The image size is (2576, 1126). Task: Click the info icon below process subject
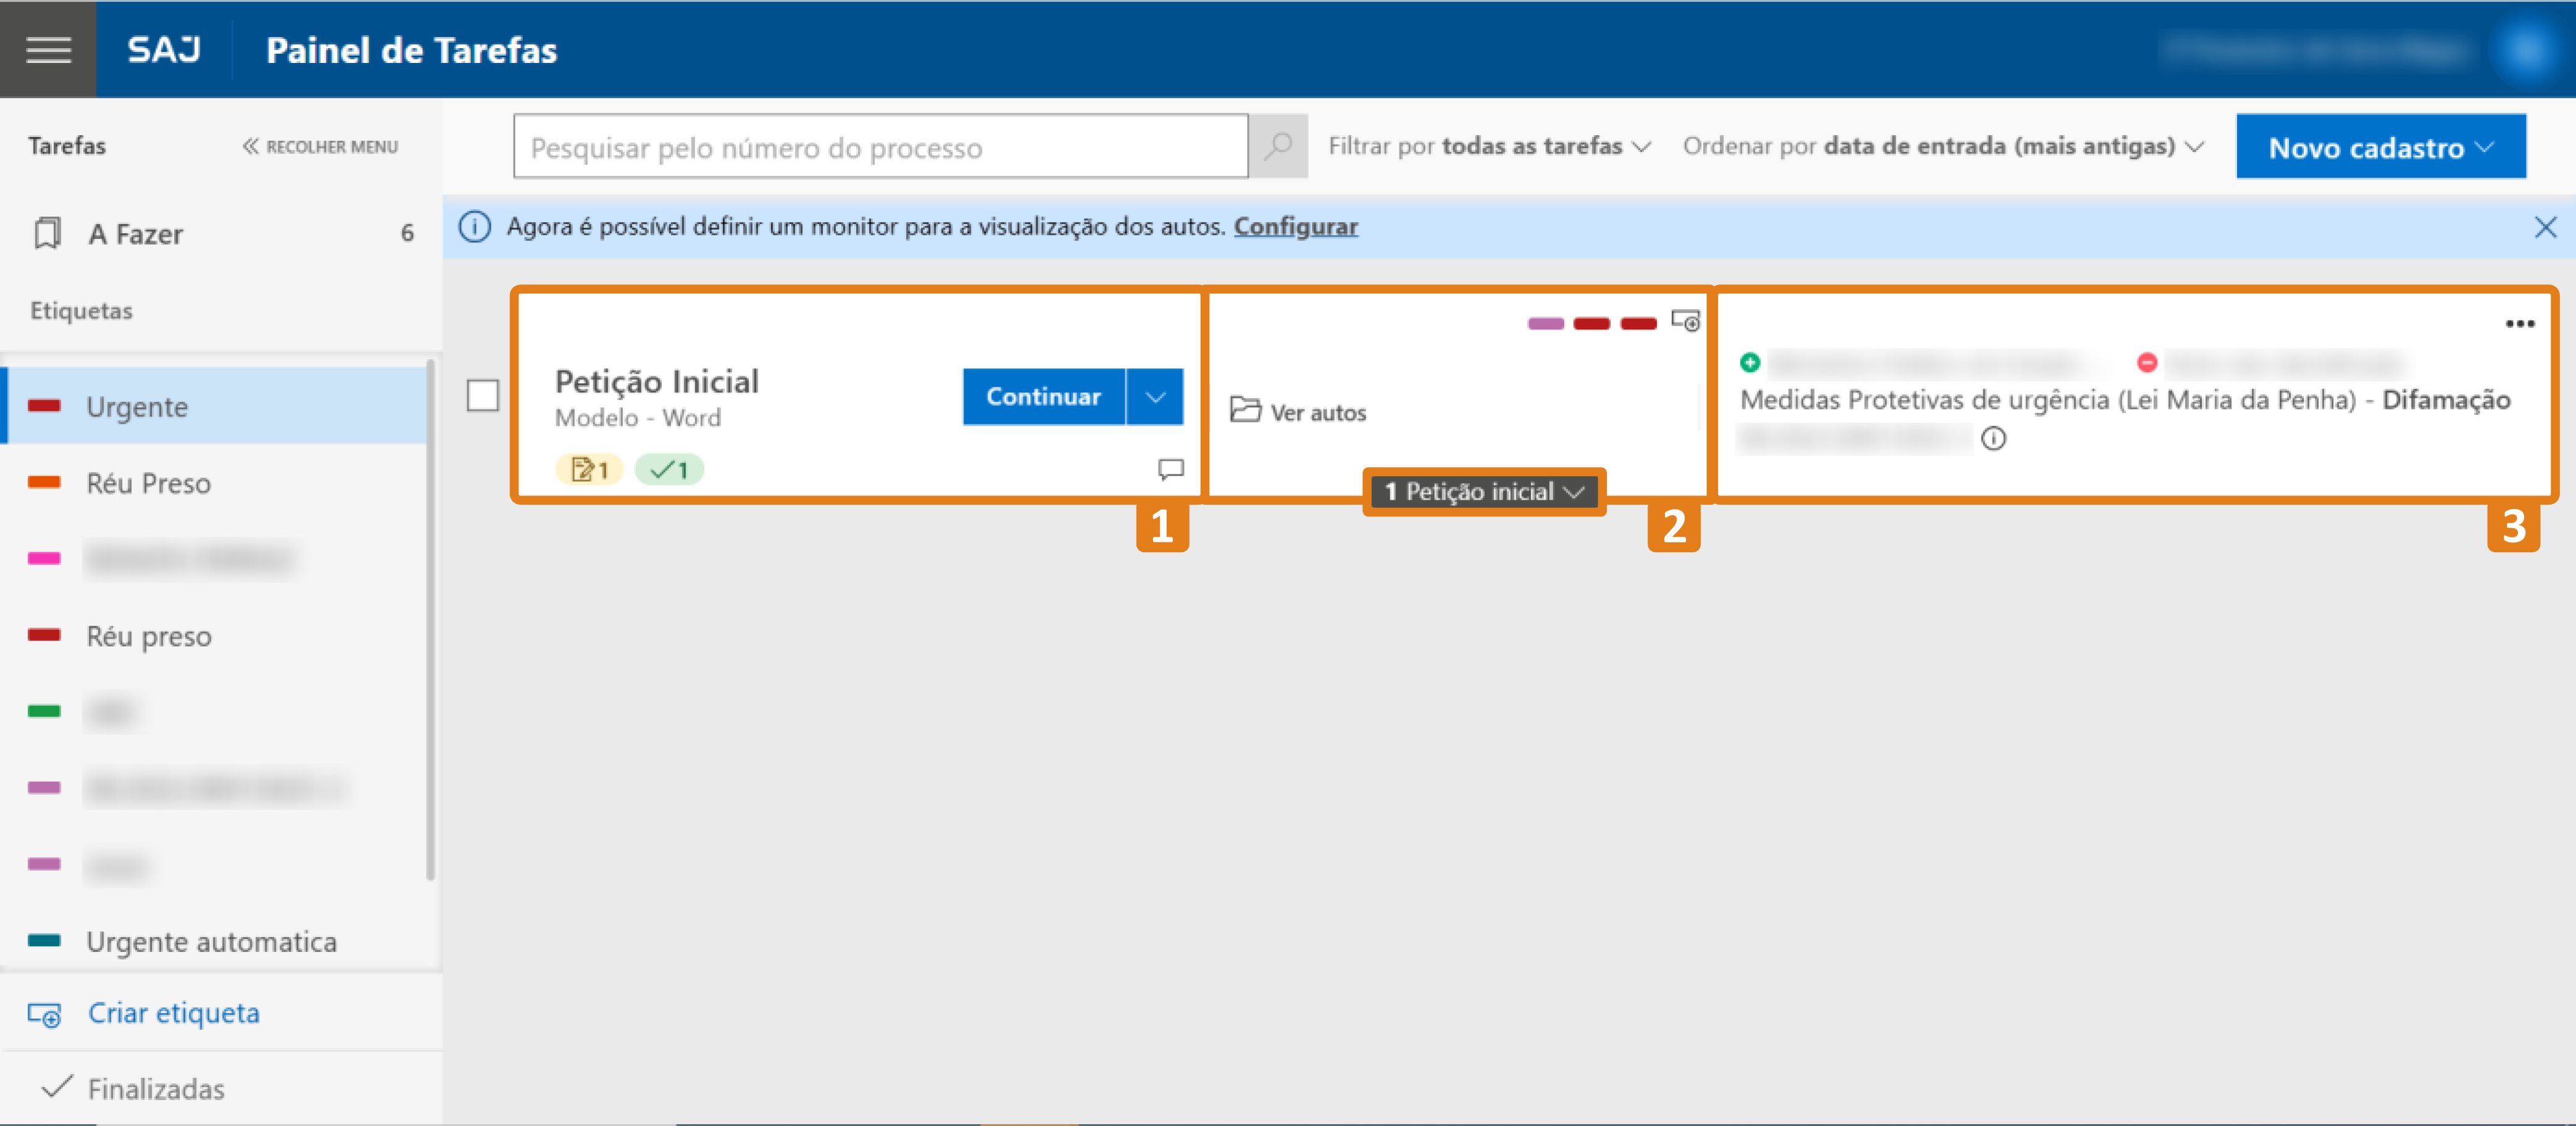(1993, 439)
